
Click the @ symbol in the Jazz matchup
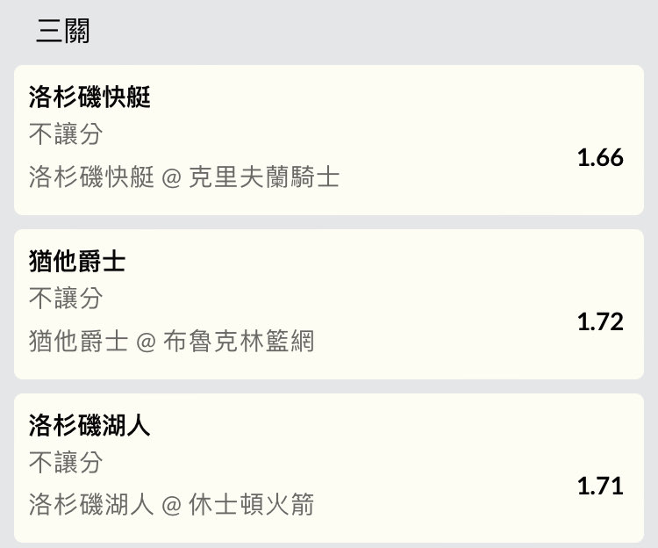pos(146,342)
